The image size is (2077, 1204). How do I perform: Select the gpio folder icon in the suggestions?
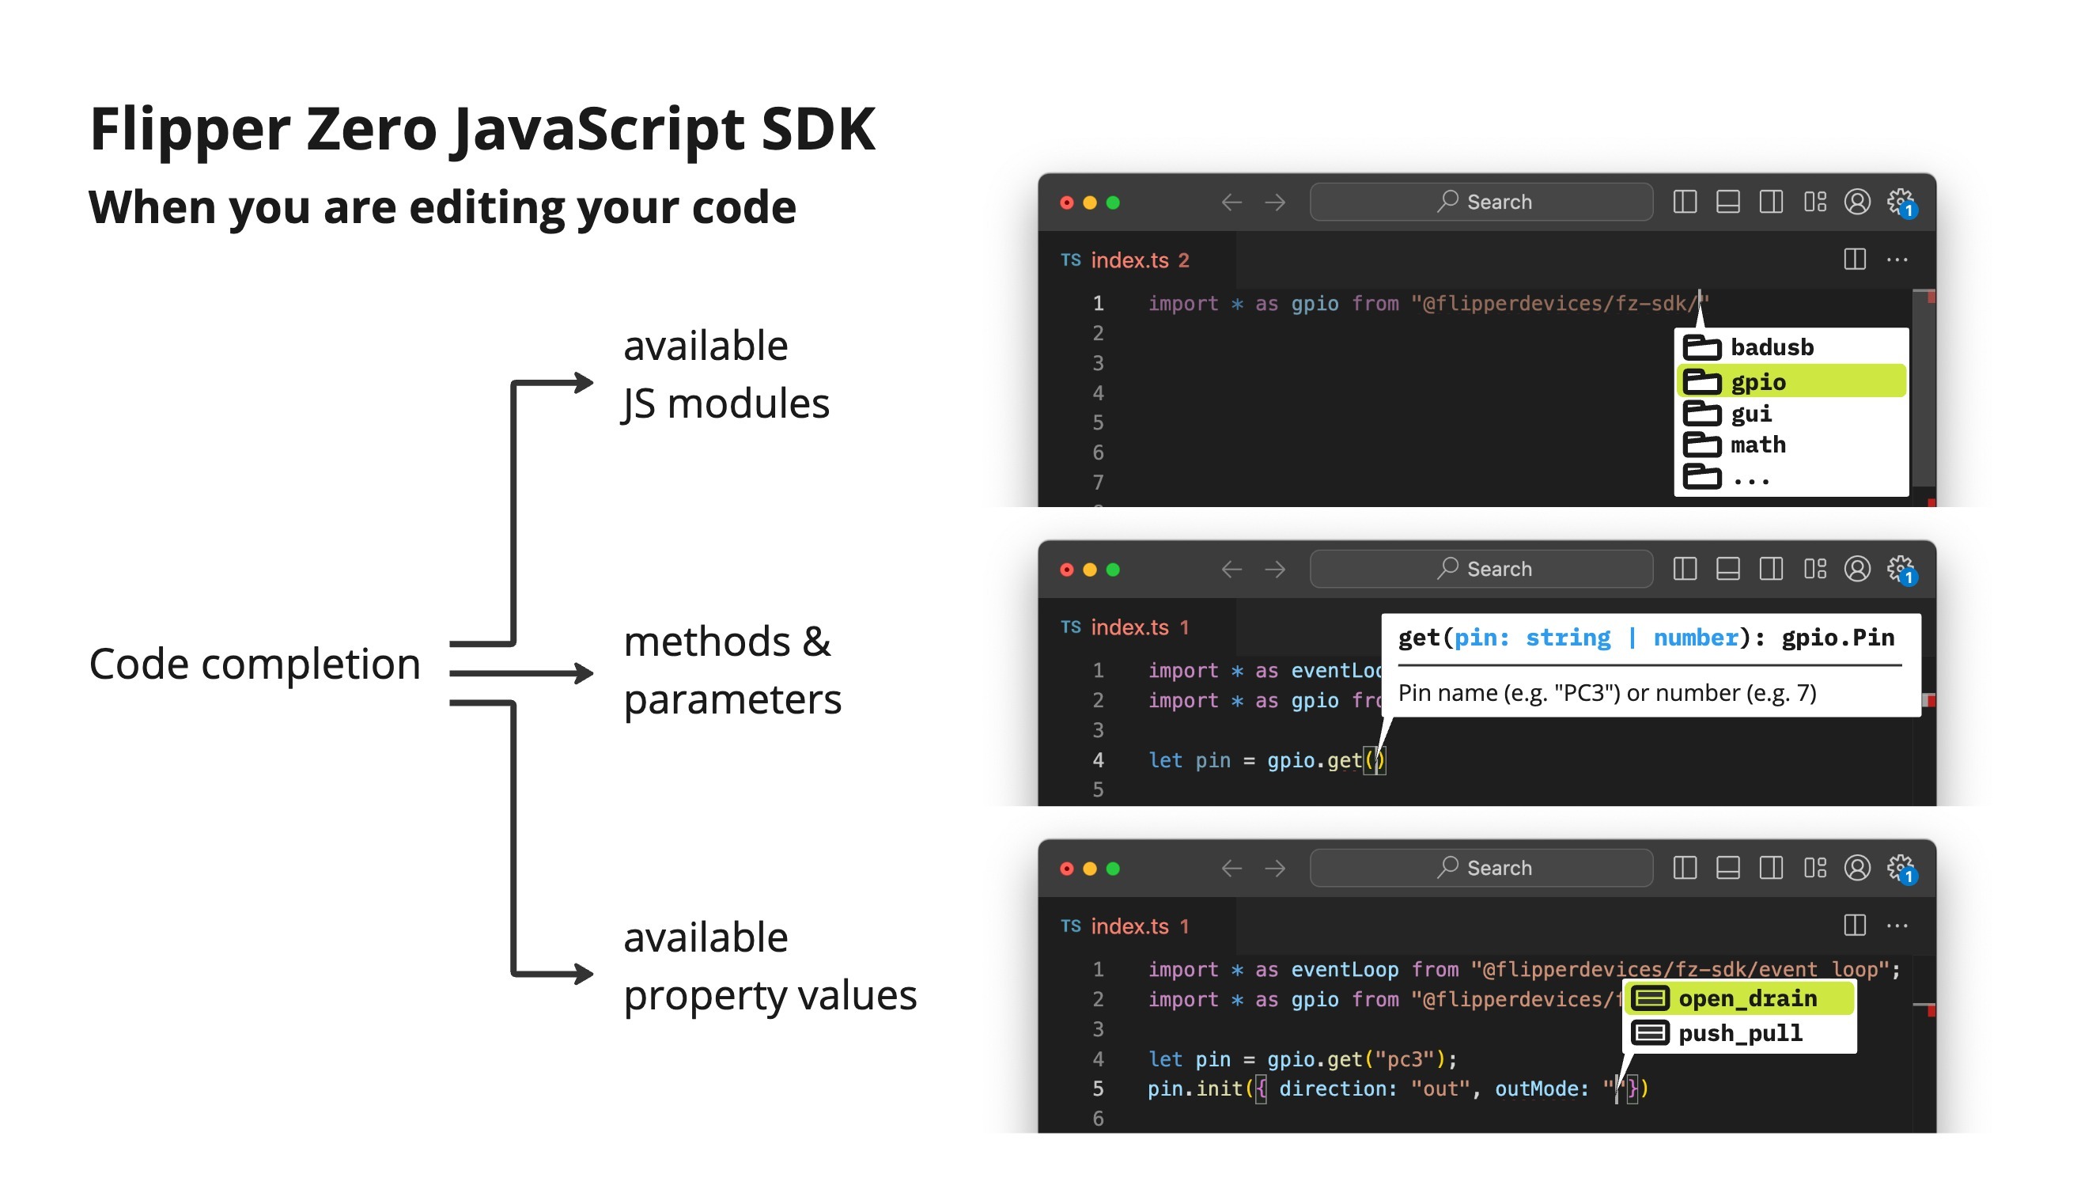[x=1703, y=381]
